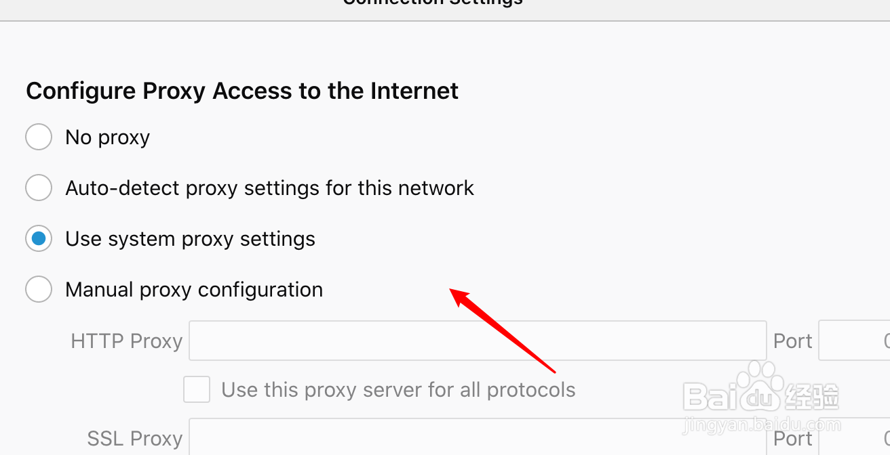Click the Port label beside HTTP Proxy
Image resolution: width=890 pixels, height=455 pixels.
click(792, 341)
